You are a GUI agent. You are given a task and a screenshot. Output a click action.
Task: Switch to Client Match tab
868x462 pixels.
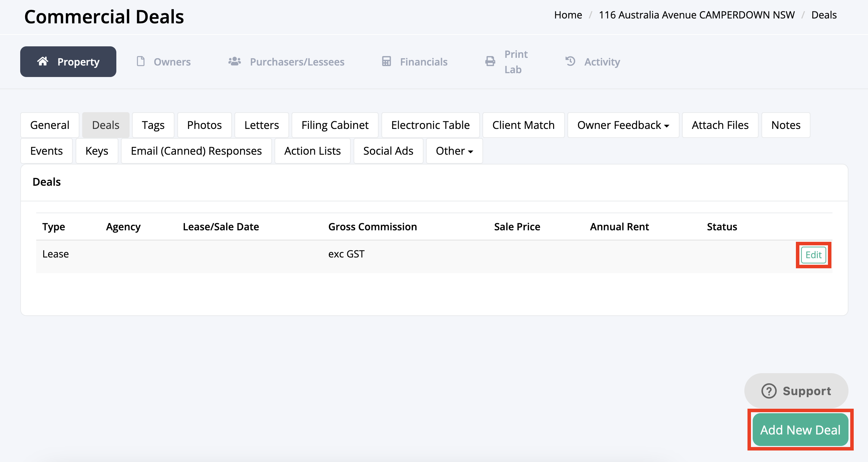click(x=524, y=125)
